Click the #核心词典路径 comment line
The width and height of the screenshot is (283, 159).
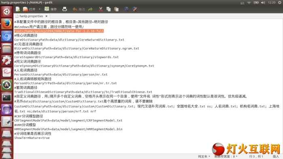click(26, 36)
